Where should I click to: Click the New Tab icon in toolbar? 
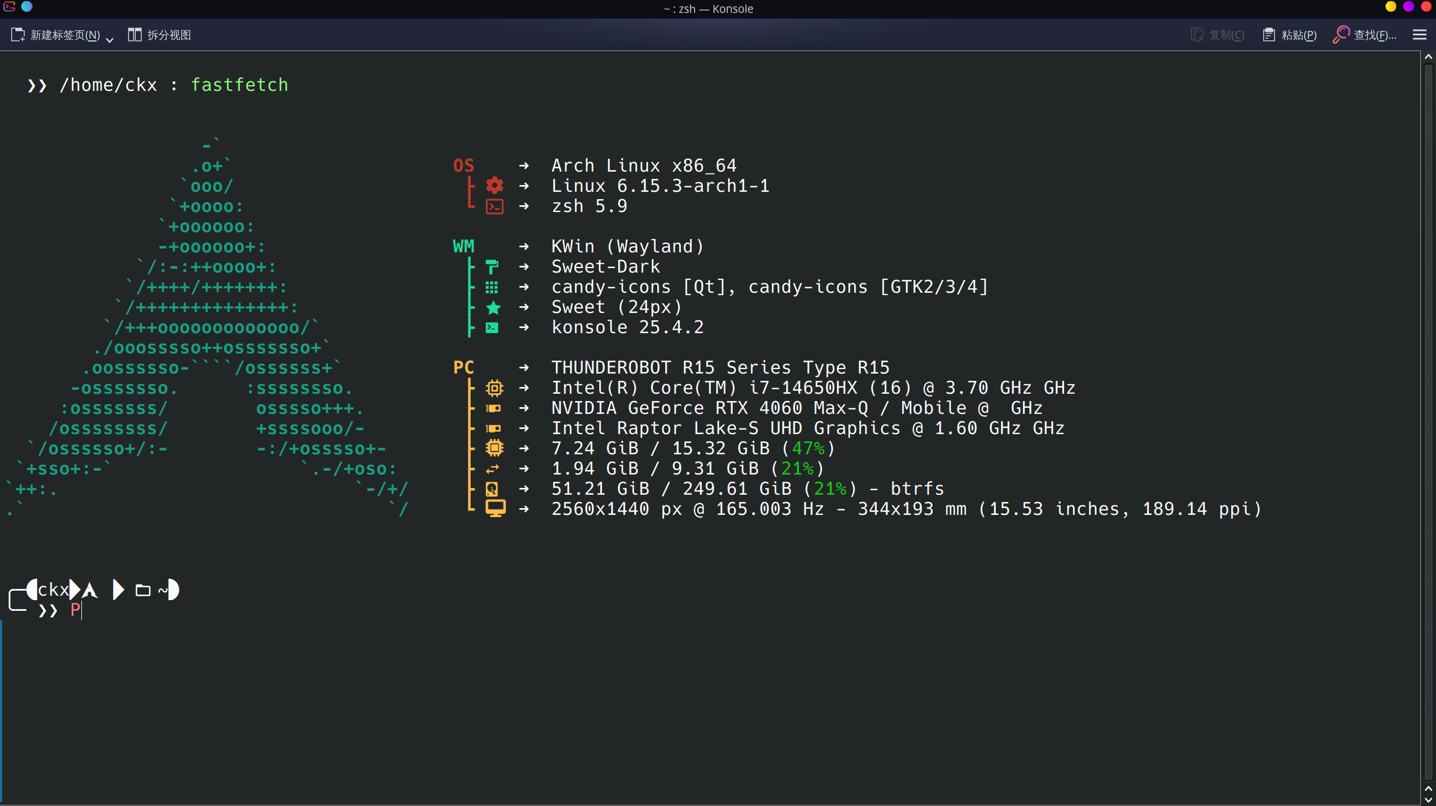click(x=18, y=35)
